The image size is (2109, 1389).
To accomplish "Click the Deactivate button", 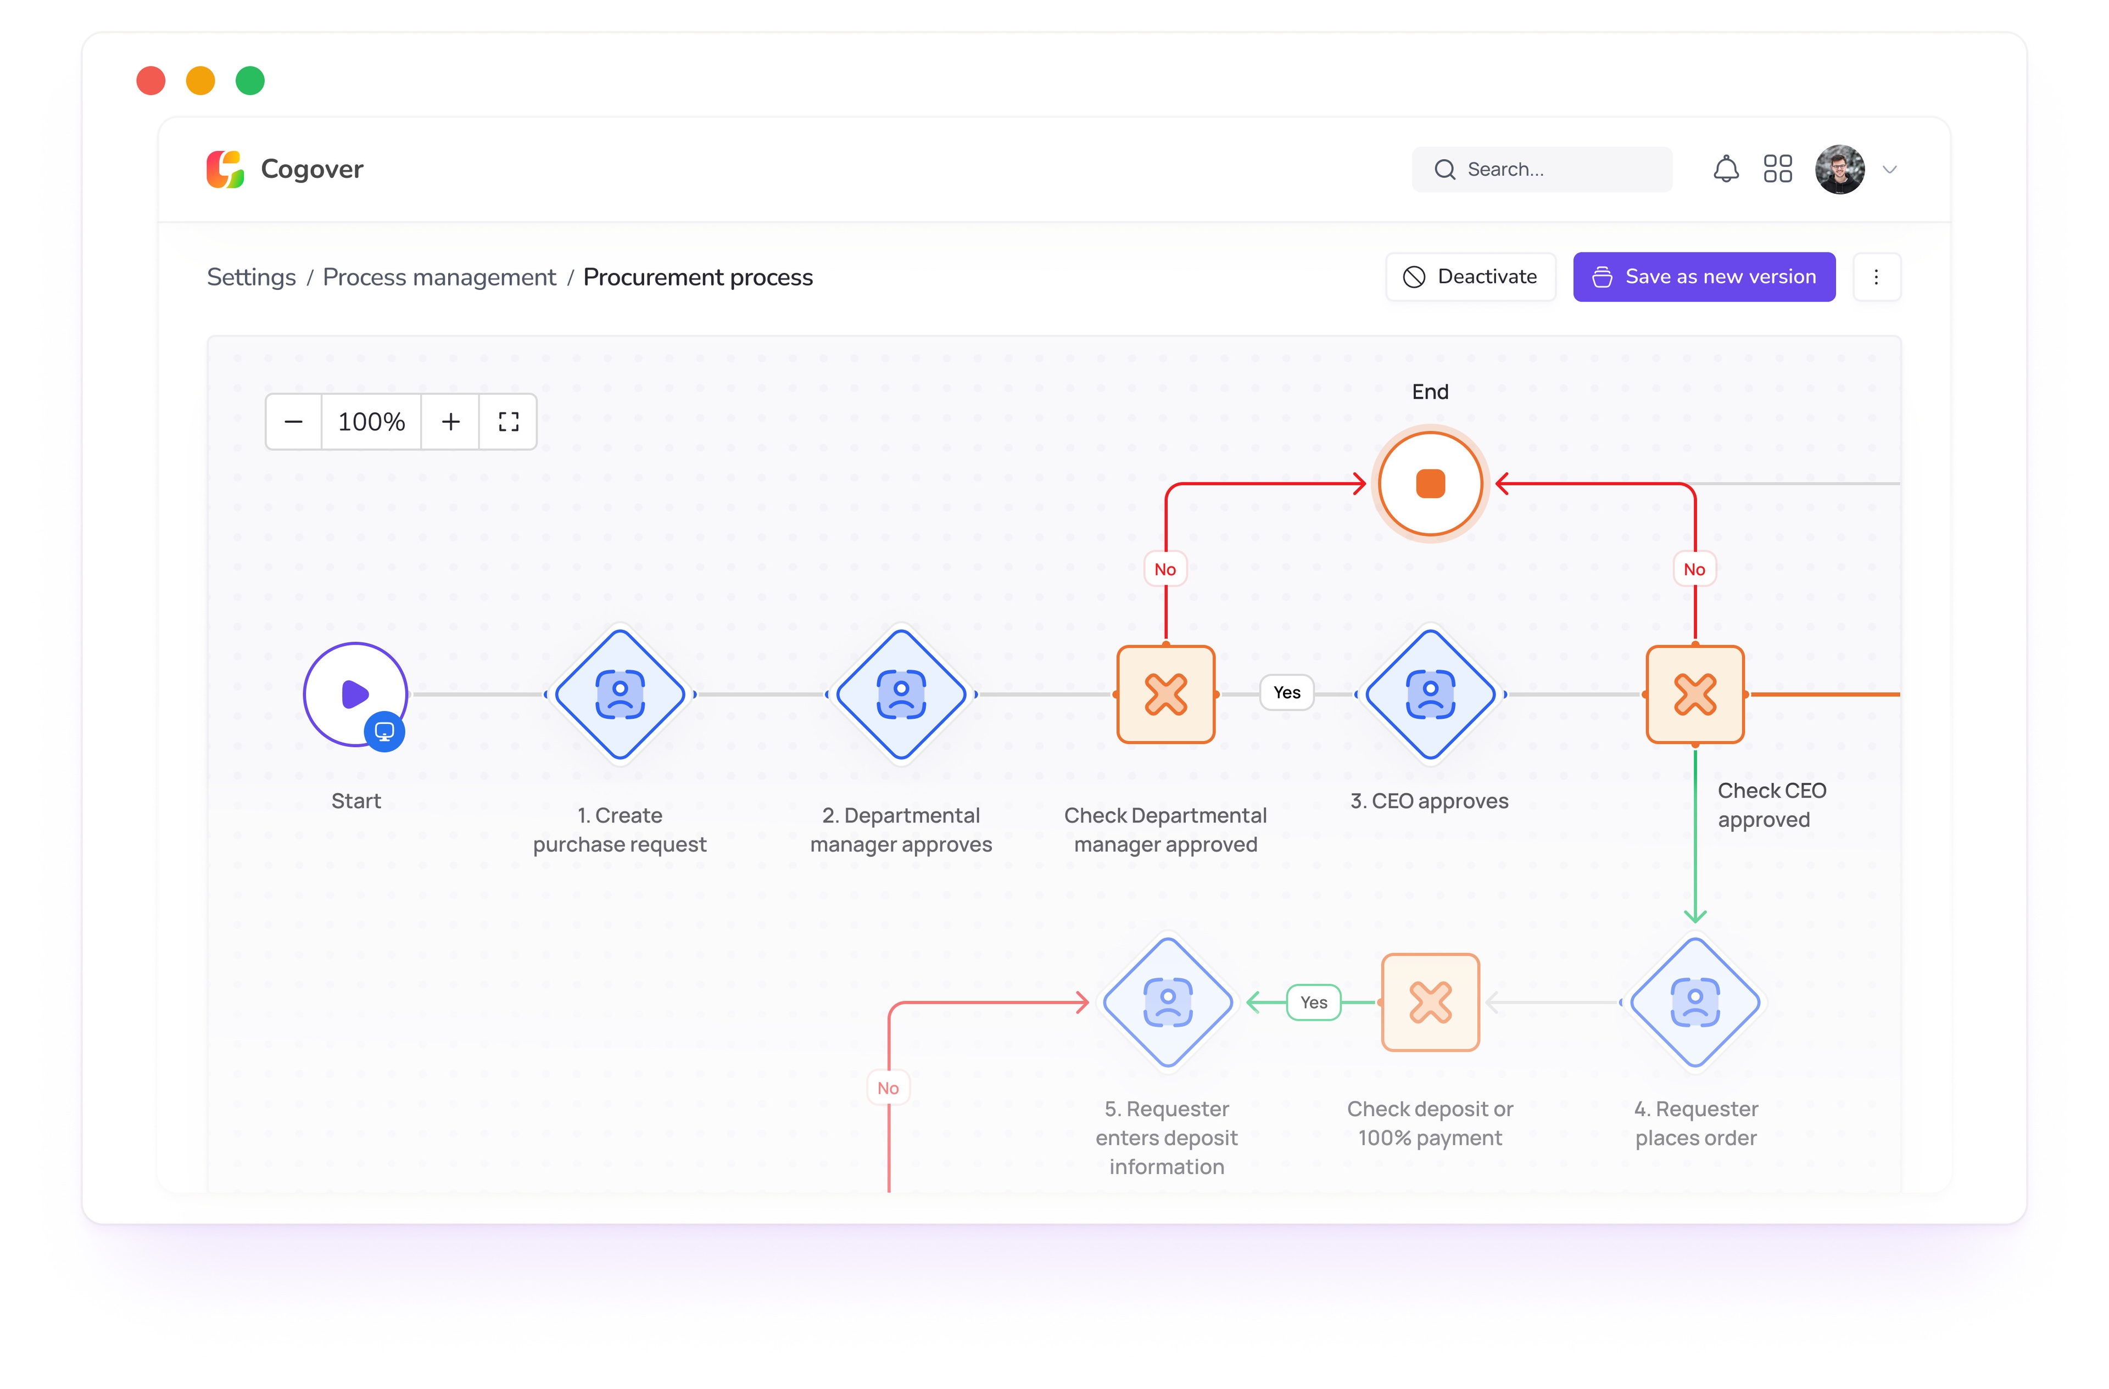I will pos(1470,277).
